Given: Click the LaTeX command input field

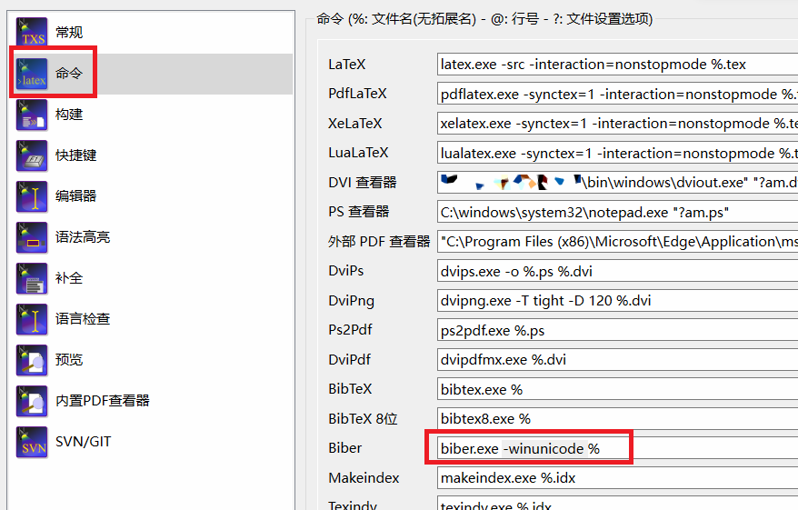Looking at the screenshot, I should [x=616, y=65].
